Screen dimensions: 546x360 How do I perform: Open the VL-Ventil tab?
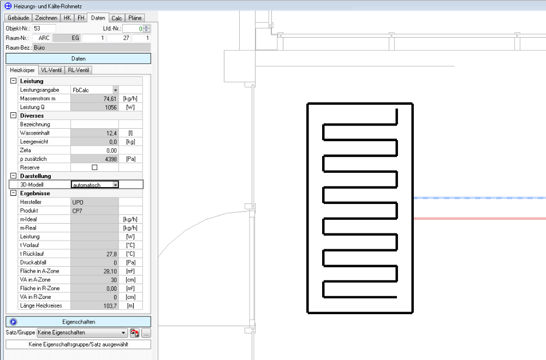click(x=51, y=70)
